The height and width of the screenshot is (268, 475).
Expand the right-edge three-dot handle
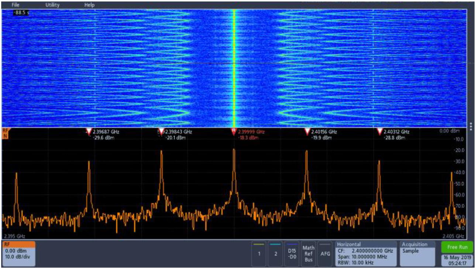click(470, 127)
